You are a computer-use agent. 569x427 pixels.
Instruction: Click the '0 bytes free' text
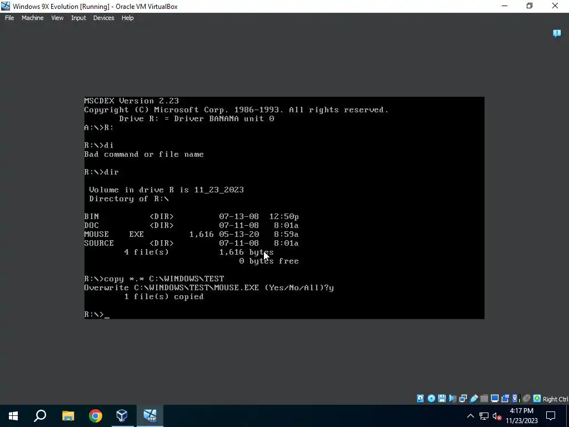pyautogui.click(x=269, y=261)
